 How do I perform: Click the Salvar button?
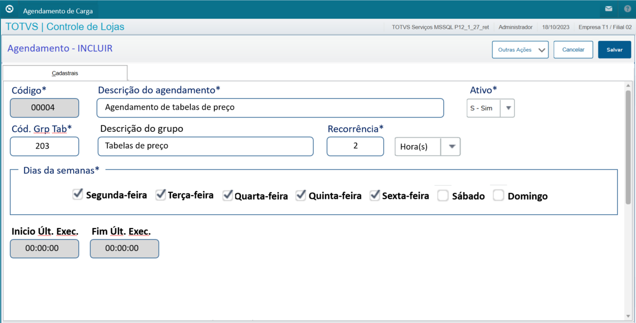pyautogui.click(x=614, y=50)
